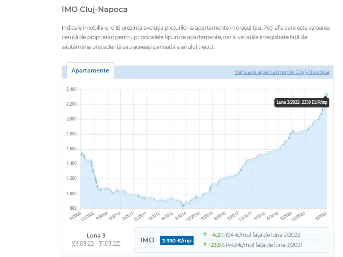
Task: Select the Apartamente tab
Action: 90,71
